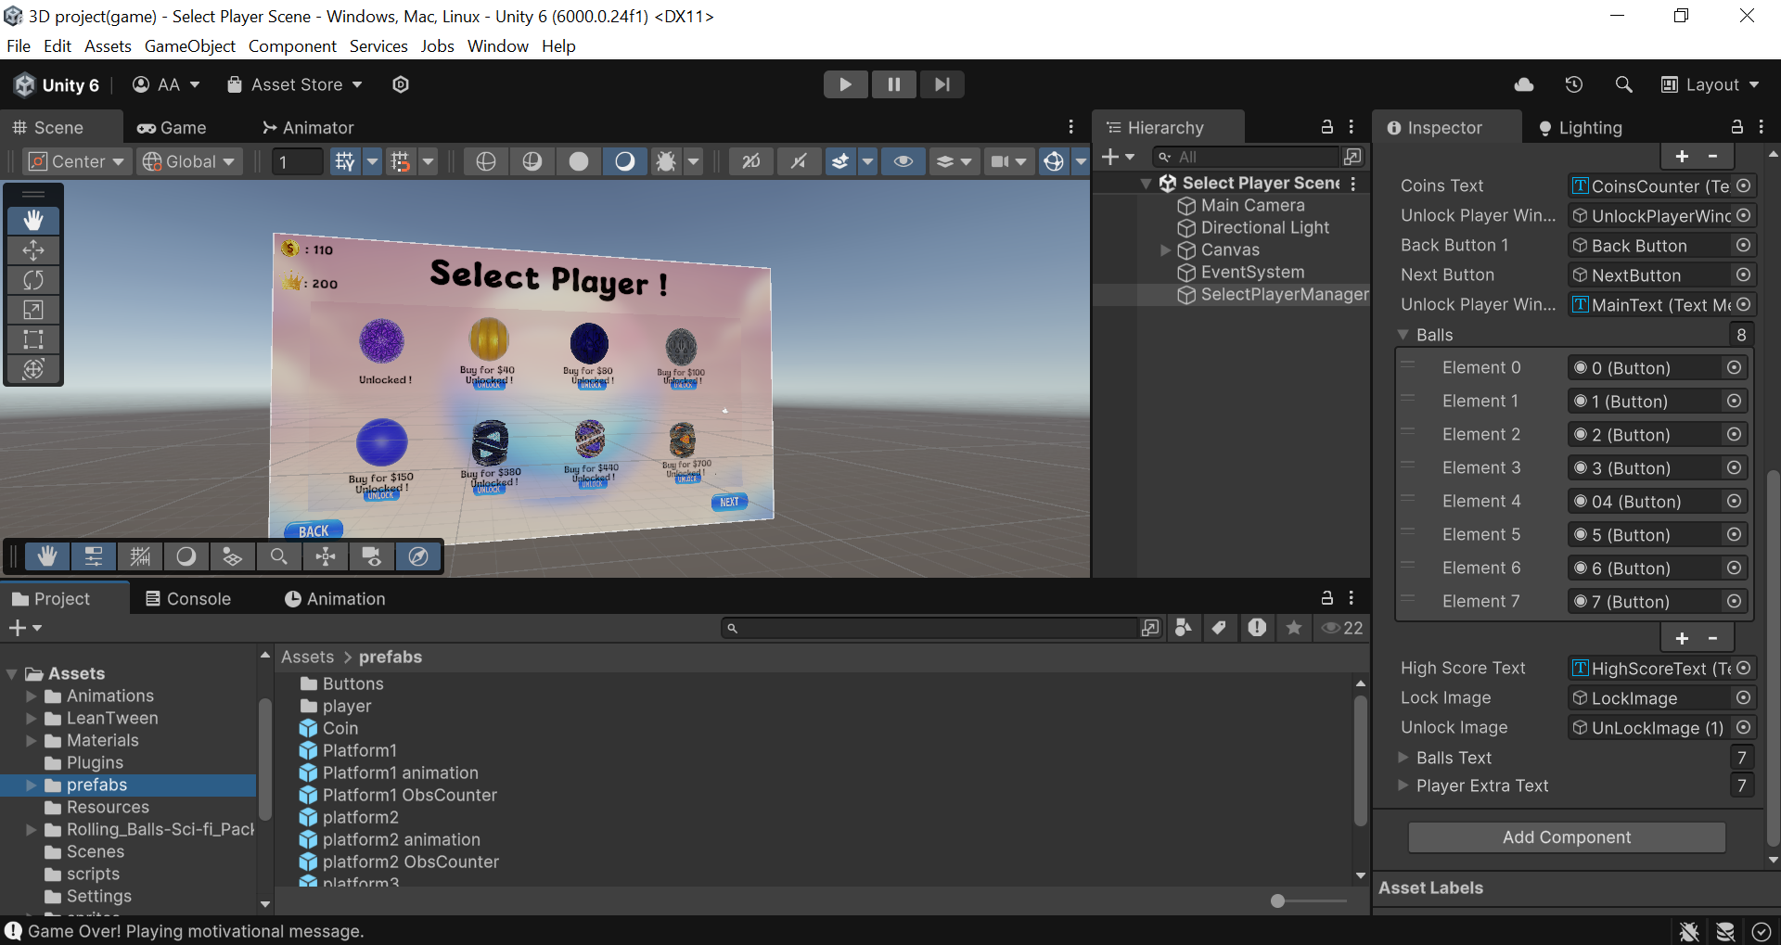Screen dimensions: 1781x945
Task: Select the Rect tool in Scene toolbar
Action: click(x=33, y=339)
